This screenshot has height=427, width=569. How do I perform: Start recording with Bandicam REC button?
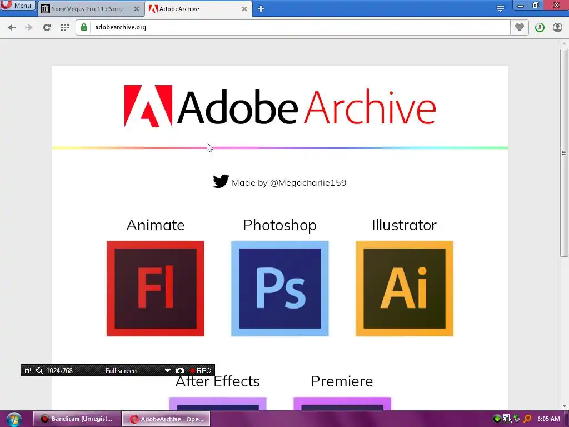click(x=200, y=370)
